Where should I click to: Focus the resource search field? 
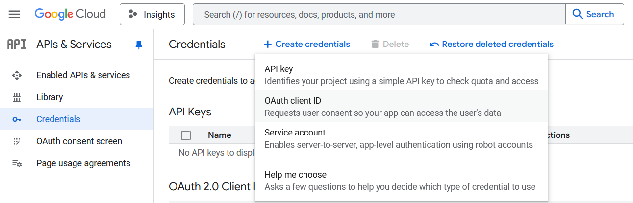coord(379,15)
